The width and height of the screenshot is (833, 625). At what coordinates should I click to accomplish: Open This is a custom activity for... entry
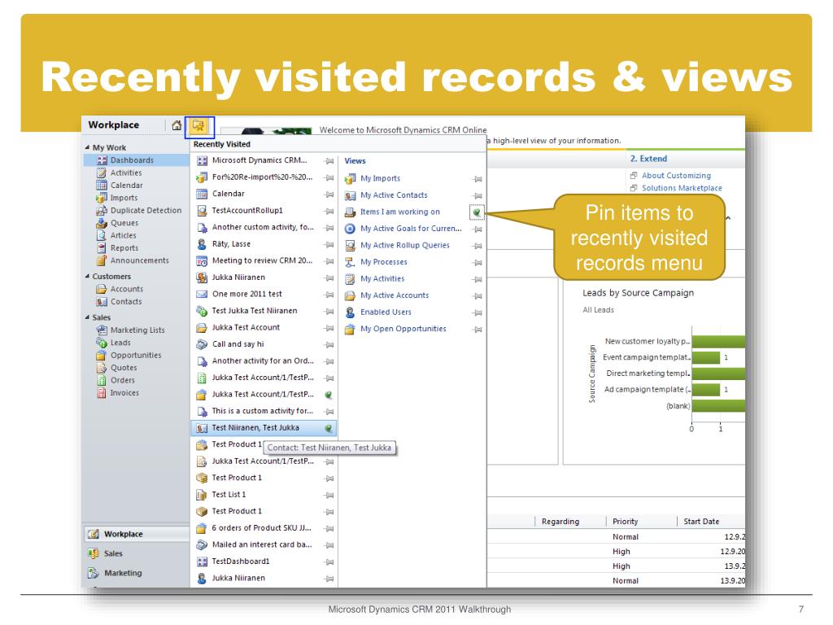tap(263, 411)
